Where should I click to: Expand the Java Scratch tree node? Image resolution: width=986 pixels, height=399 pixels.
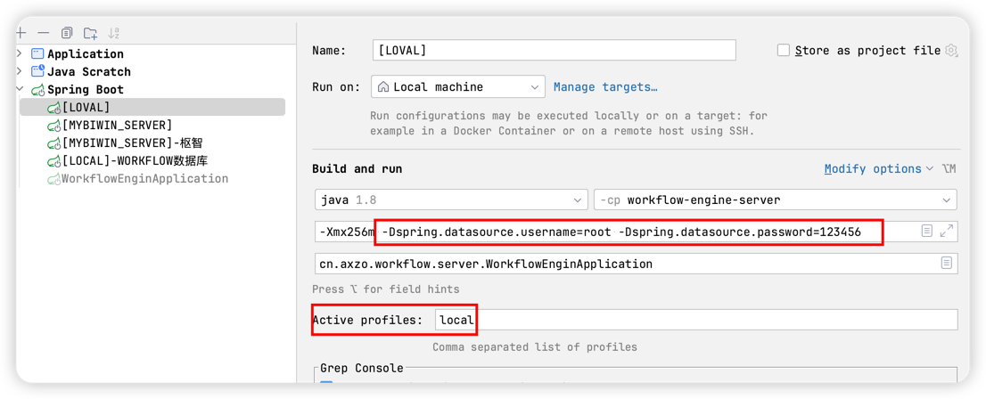(x=21, y=71)
